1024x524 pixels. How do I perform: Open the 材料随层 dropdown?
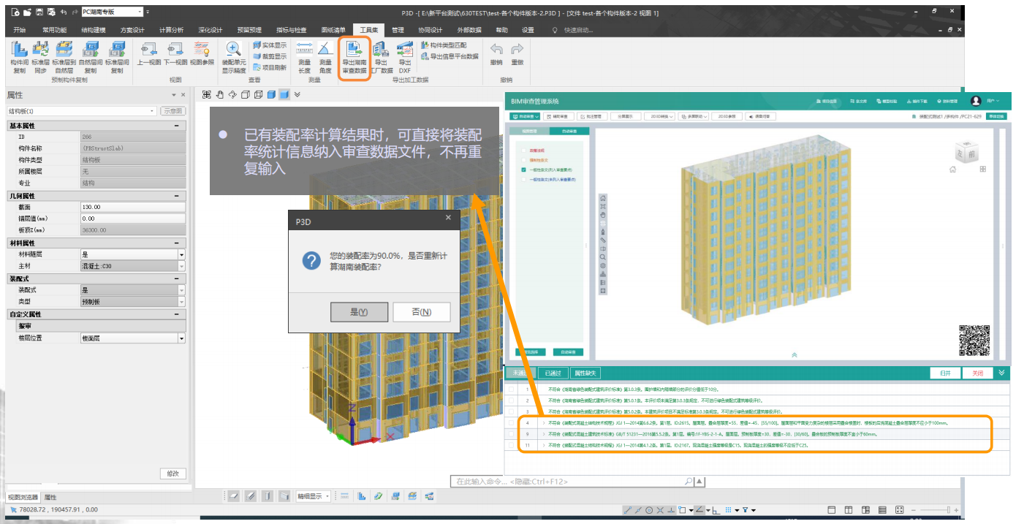(181, 254)
